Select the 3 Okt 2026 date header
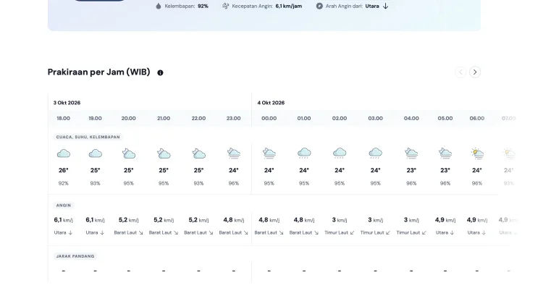The image size is (543, 304). (x=67, y=103)
